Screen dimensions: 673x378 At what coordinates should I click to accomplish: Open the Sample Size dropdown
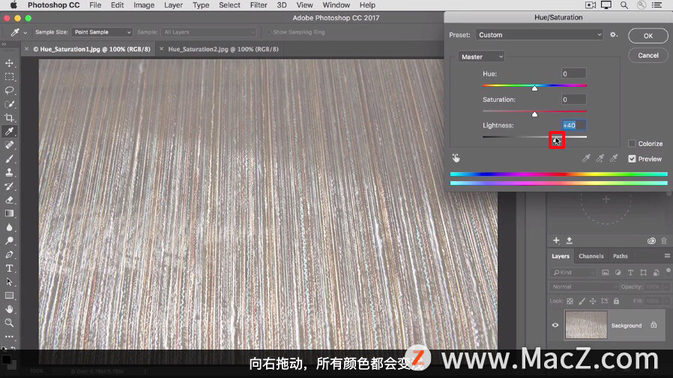[102, 32]
